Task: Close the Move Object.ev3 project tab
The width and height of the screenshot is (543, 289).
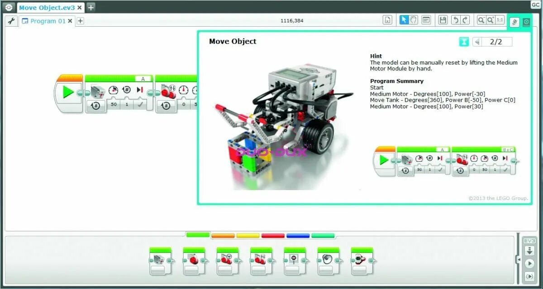Action: [x=80, y=8]
